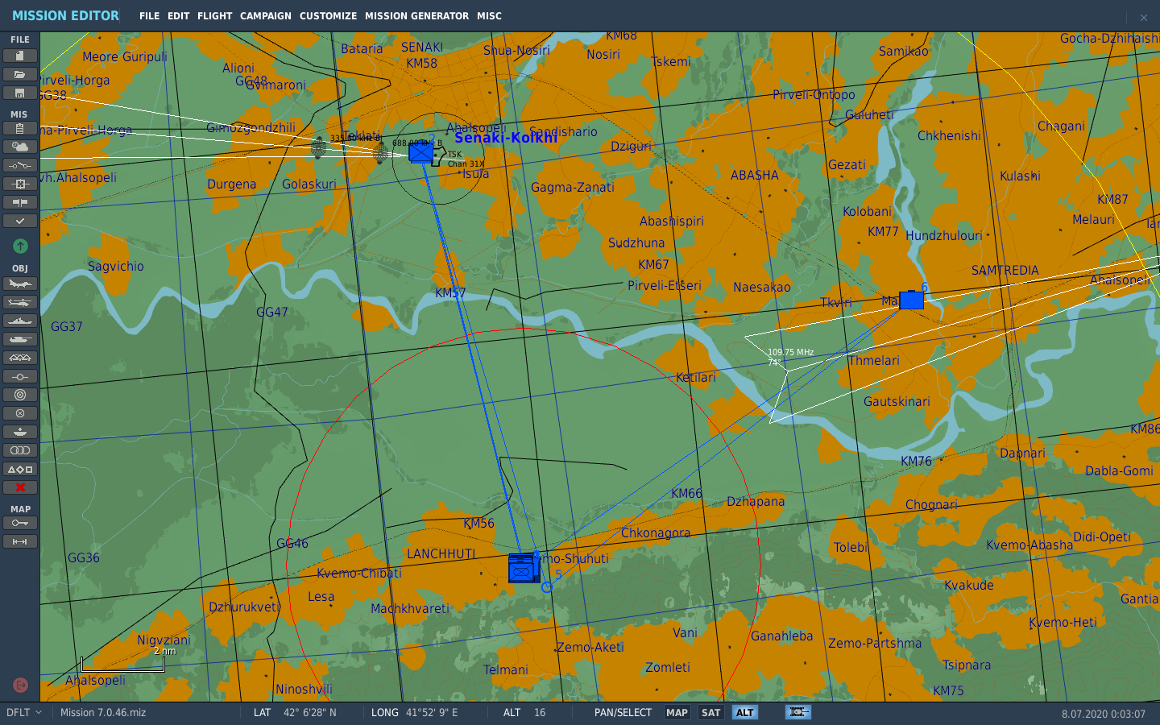
Task: Switch map view to MAP mode
Action: [x=677, y=712]
